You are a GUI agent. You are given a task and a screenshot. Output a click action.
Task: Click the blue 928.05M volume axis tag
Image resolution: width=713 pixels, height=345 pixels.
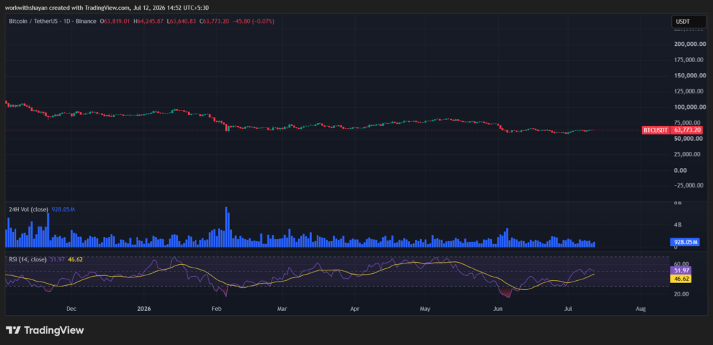(x=685, y=242)
